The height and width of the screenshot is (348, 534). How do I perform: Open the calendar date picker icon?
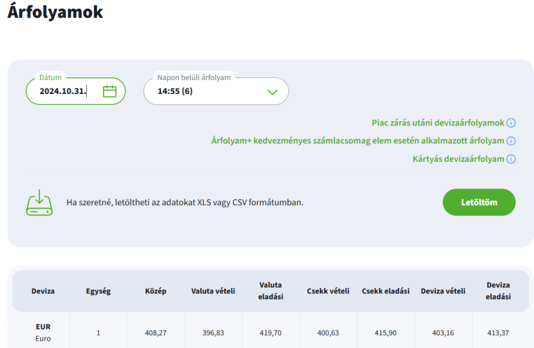click(109, 91)
